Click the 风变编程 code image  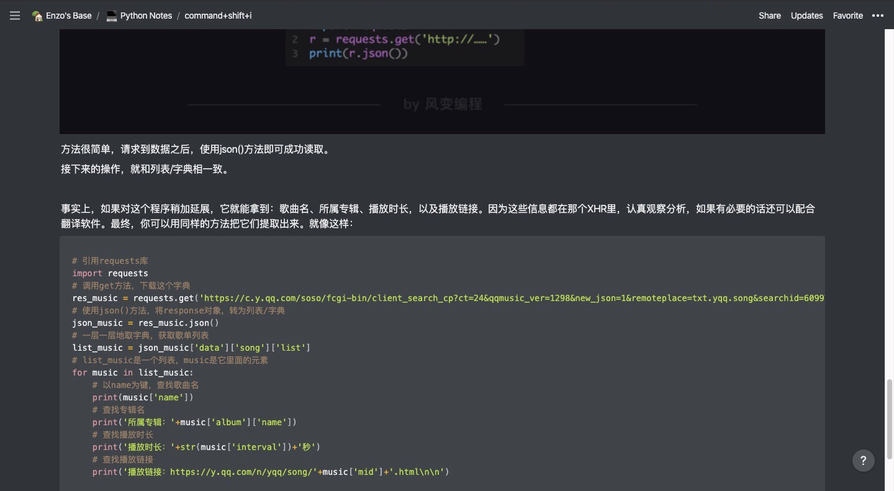click(x=442, y=81)
